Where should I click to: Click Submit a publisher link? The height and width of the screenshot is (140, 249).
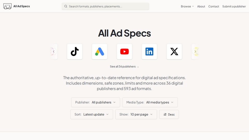(234, 6)
